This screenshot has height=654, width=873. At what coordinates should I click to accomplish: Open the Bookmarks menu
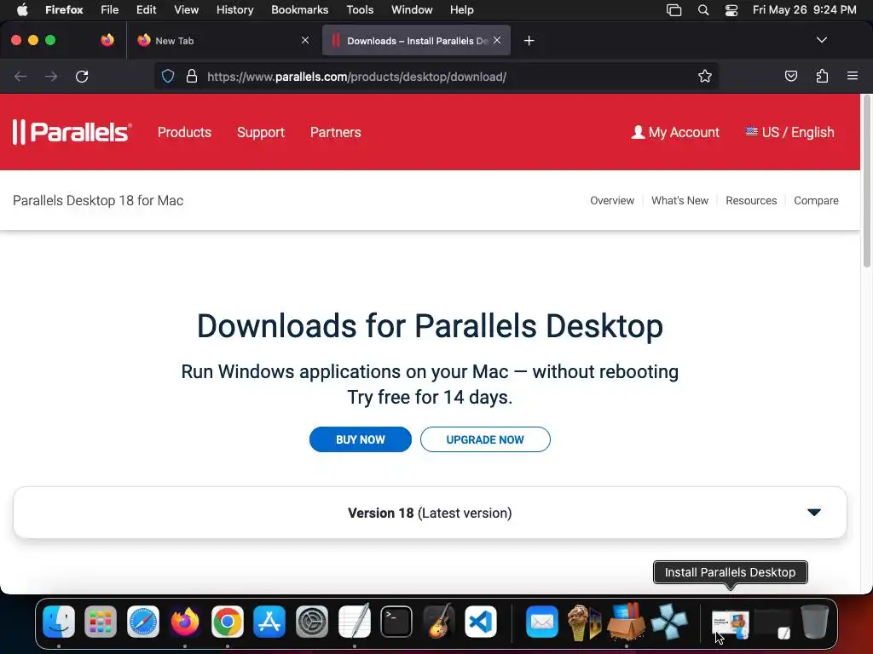click(299, 9)
